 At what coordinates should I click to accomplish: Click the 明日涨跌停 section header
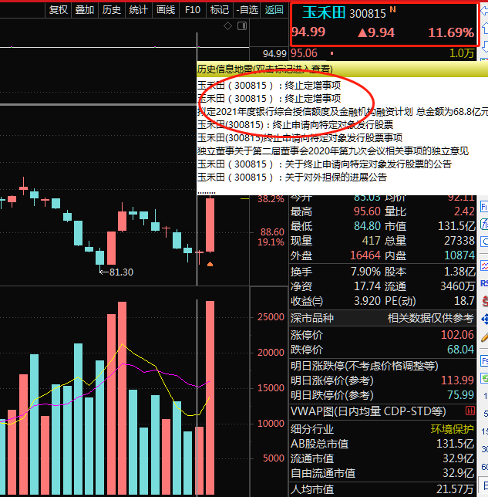click(x=364, y=366)
